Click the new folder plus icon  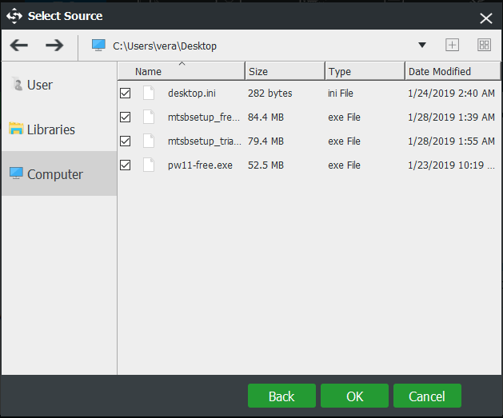pos(453,45)
